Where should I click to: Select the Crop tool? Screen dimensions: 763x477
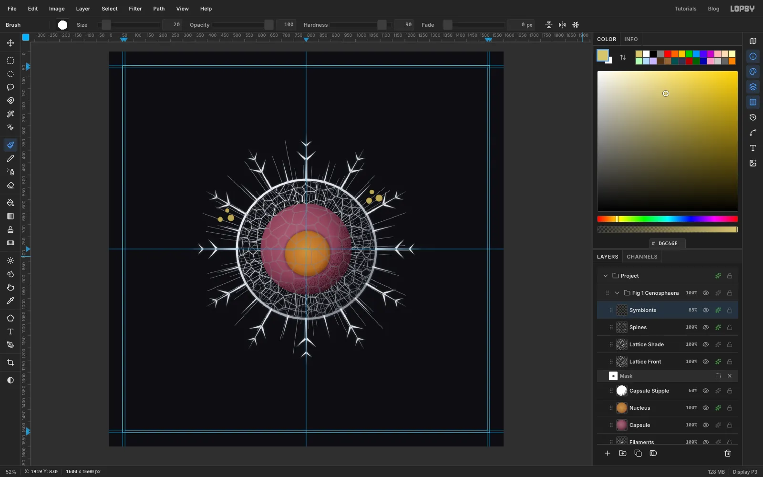click(10, 363)
